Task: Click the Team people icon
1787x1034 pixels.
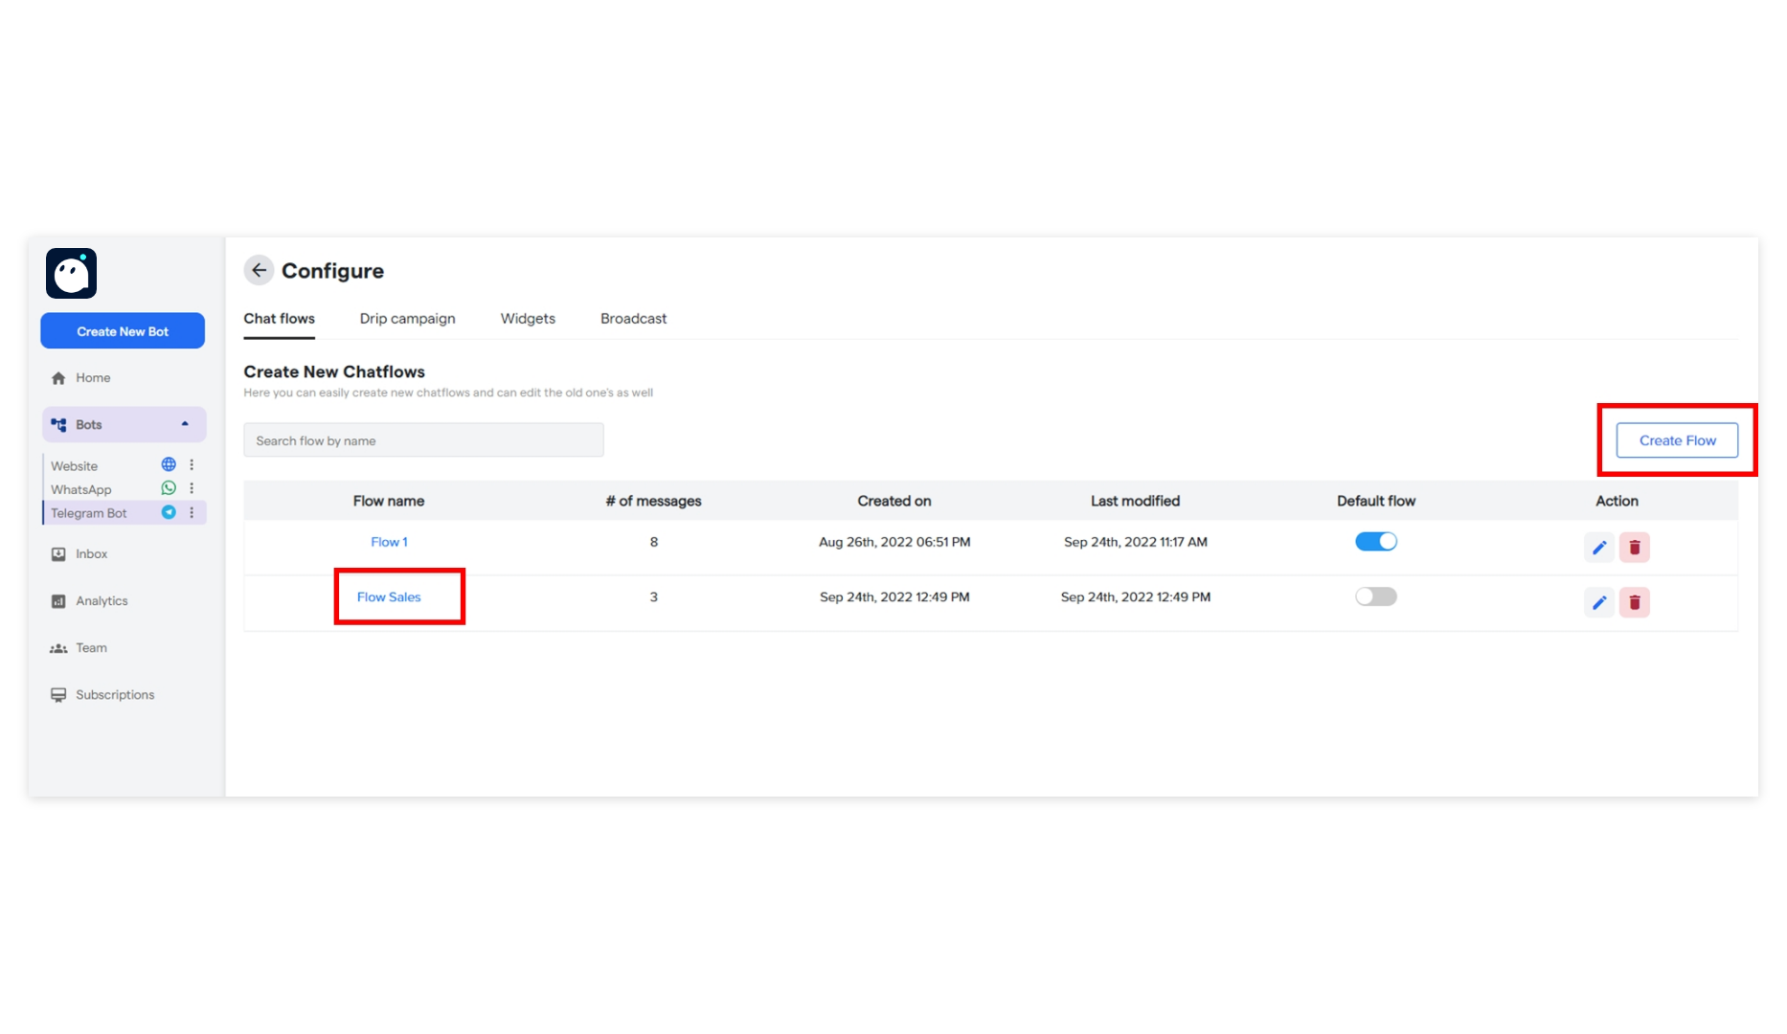Action: 58,648
